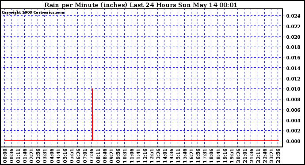
Task: Click the '22:11' time label
Action: pos(258,156)
